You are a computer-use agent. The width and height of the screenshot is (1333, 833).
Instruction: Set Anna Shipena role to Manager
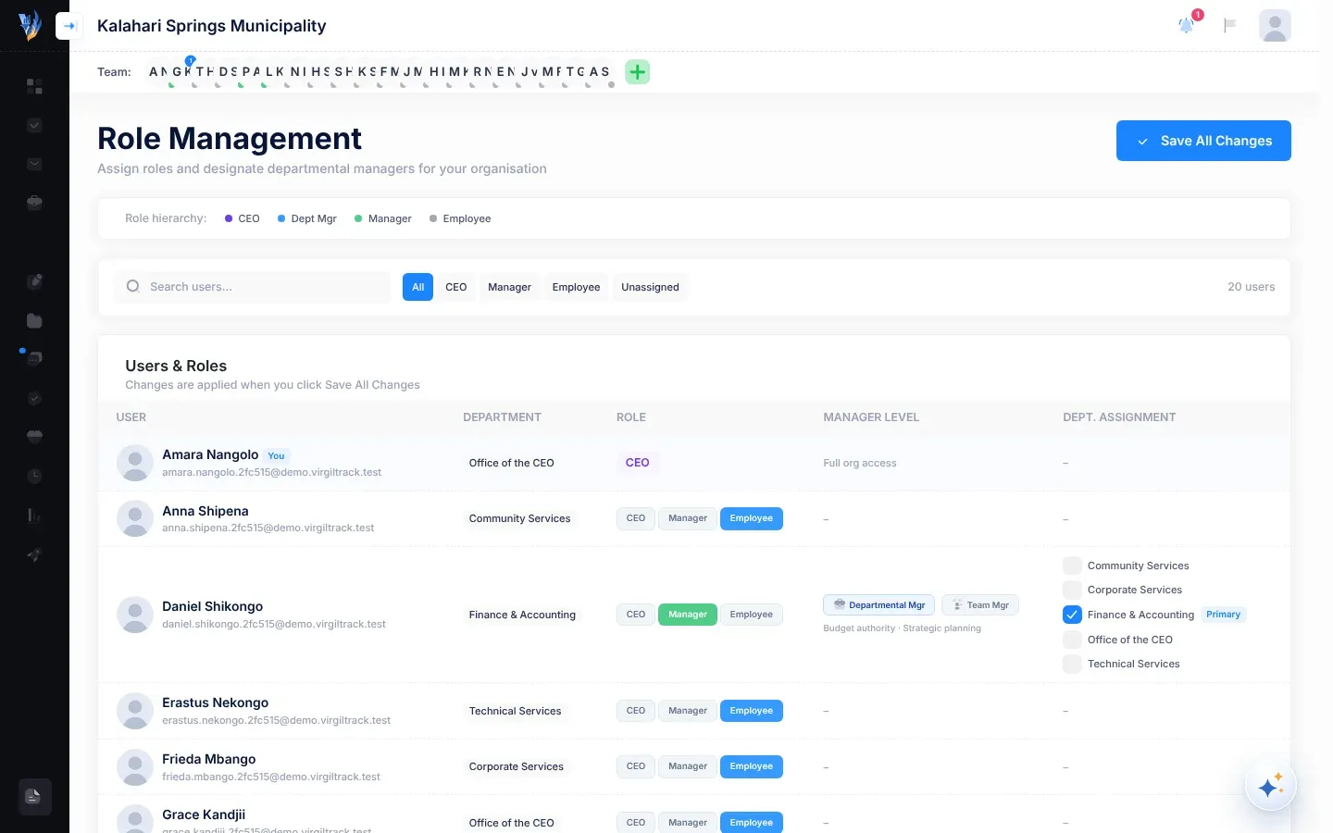[x=688, y=518]
